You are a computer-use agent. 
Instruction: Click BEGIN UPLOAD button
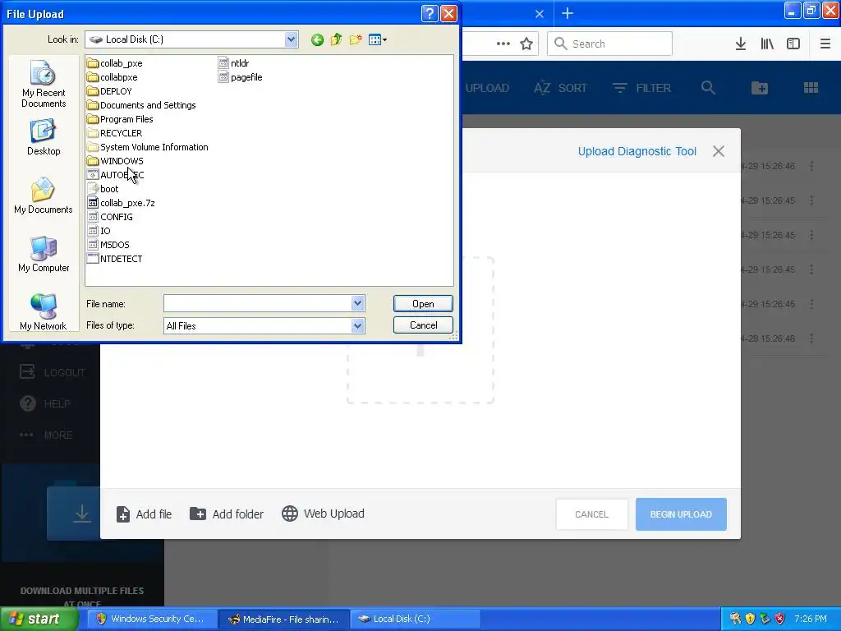681,514
